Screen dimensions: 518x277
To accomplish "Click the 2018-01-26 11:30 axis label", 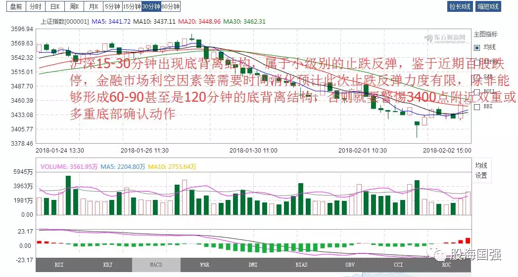I will point(144,151).
